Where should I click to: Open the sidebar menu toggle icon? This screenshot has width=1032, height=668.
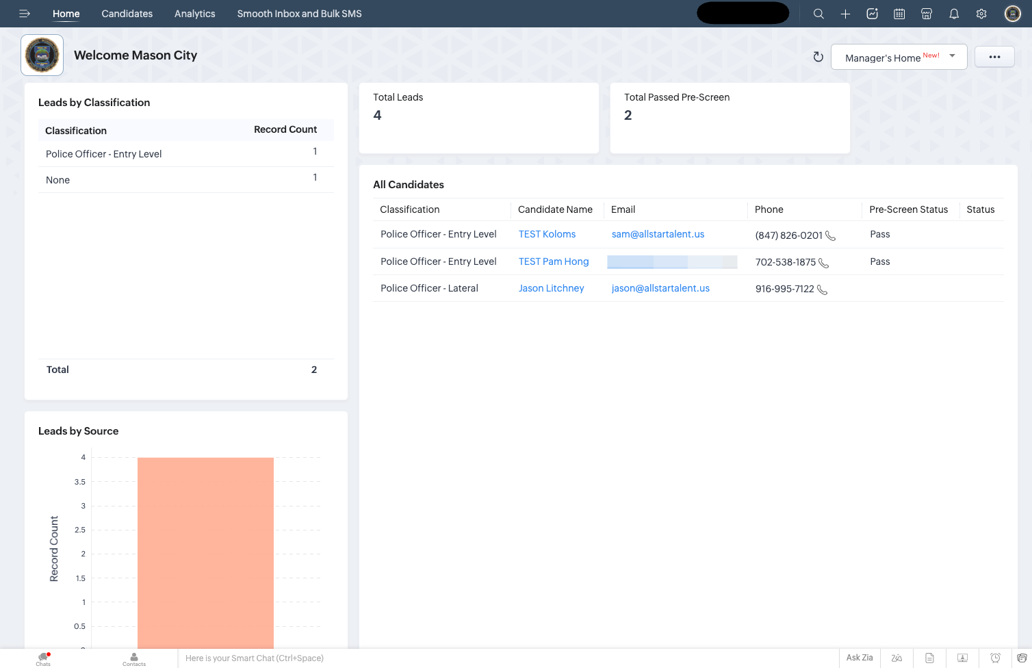click(25, 14)
